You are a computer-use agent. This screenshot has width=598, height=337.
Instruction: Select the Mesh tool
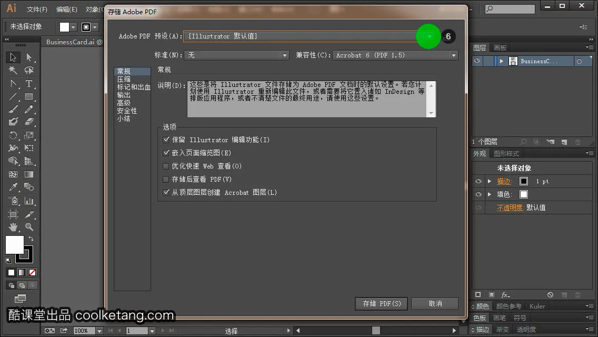point(13,174)
